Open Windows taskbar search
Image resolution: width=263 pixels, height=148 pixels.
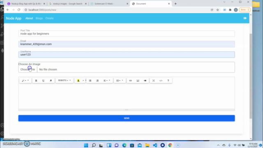point(94,145)
